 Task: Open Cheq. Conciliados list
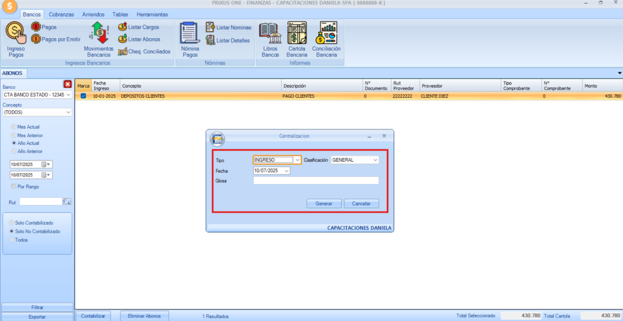click(145, 52)
